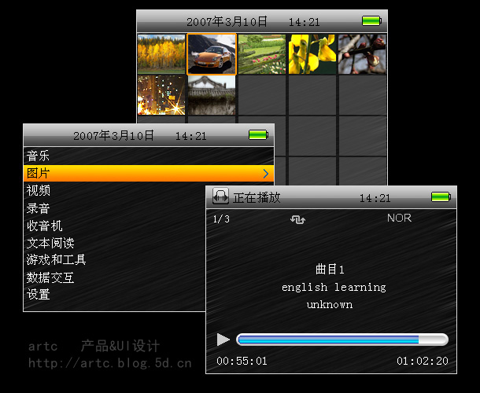Click the album text english learning

(x=334, y=287)
